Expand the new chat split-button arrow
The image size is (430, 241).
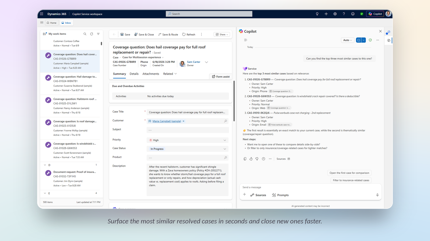tap(364, 40)
